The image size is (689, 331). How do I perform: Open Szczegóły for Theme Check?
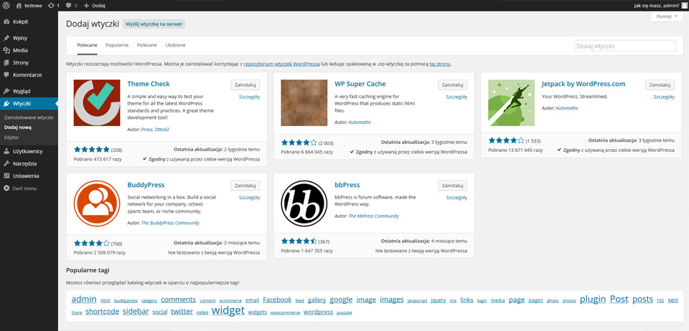click(x=249, y=97)
